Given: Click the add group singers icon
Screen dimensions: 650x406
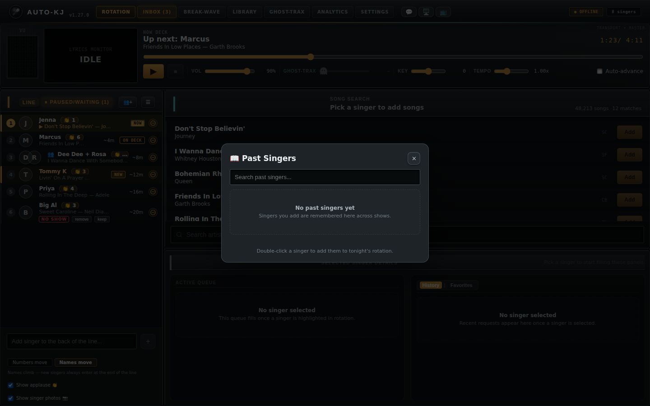Looking at the screenshot, I should click(128, 102).
